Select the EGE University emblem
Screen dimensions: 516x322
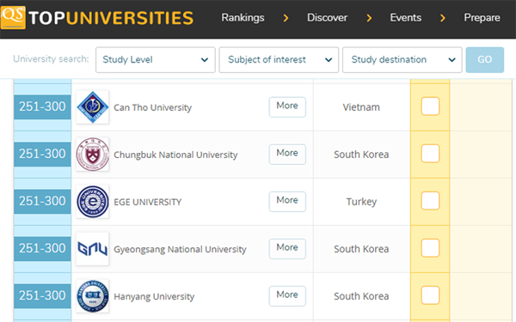[93, 202]
